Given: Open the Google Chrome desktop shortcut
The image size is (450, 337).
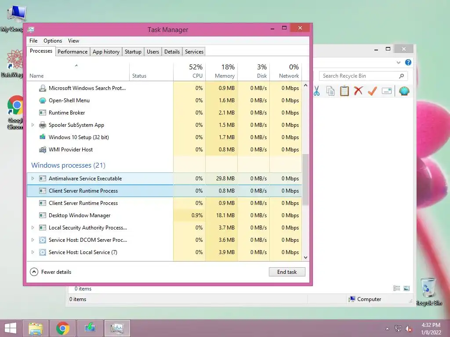Looking at the screenshot, I should coord(15,112).
